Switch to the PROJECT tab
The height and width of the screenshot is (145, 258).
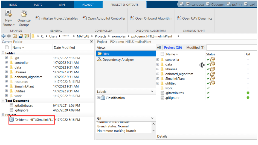(88, 5)
